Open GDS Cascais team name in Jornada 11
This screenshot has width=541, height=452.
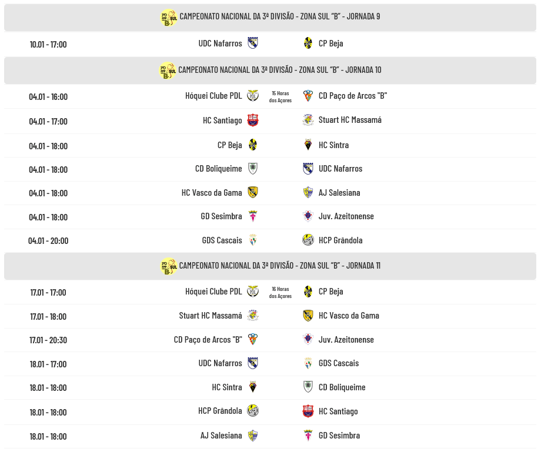click(x=339, y=363)
